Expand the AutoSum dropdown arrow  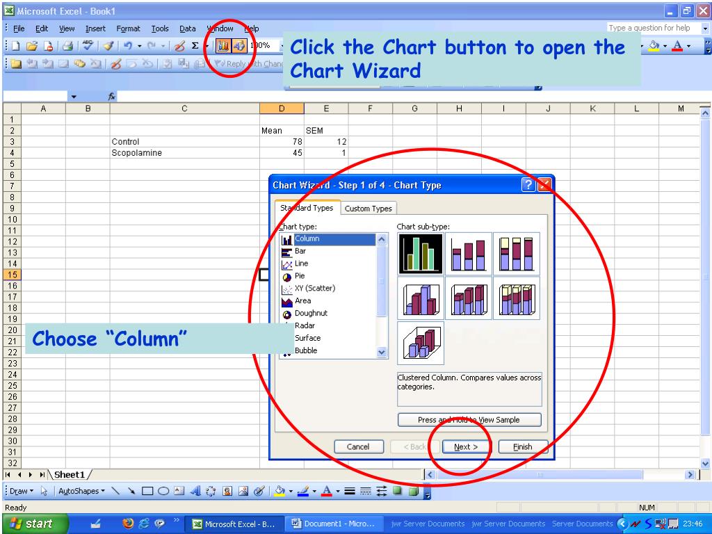pos(206,46)
